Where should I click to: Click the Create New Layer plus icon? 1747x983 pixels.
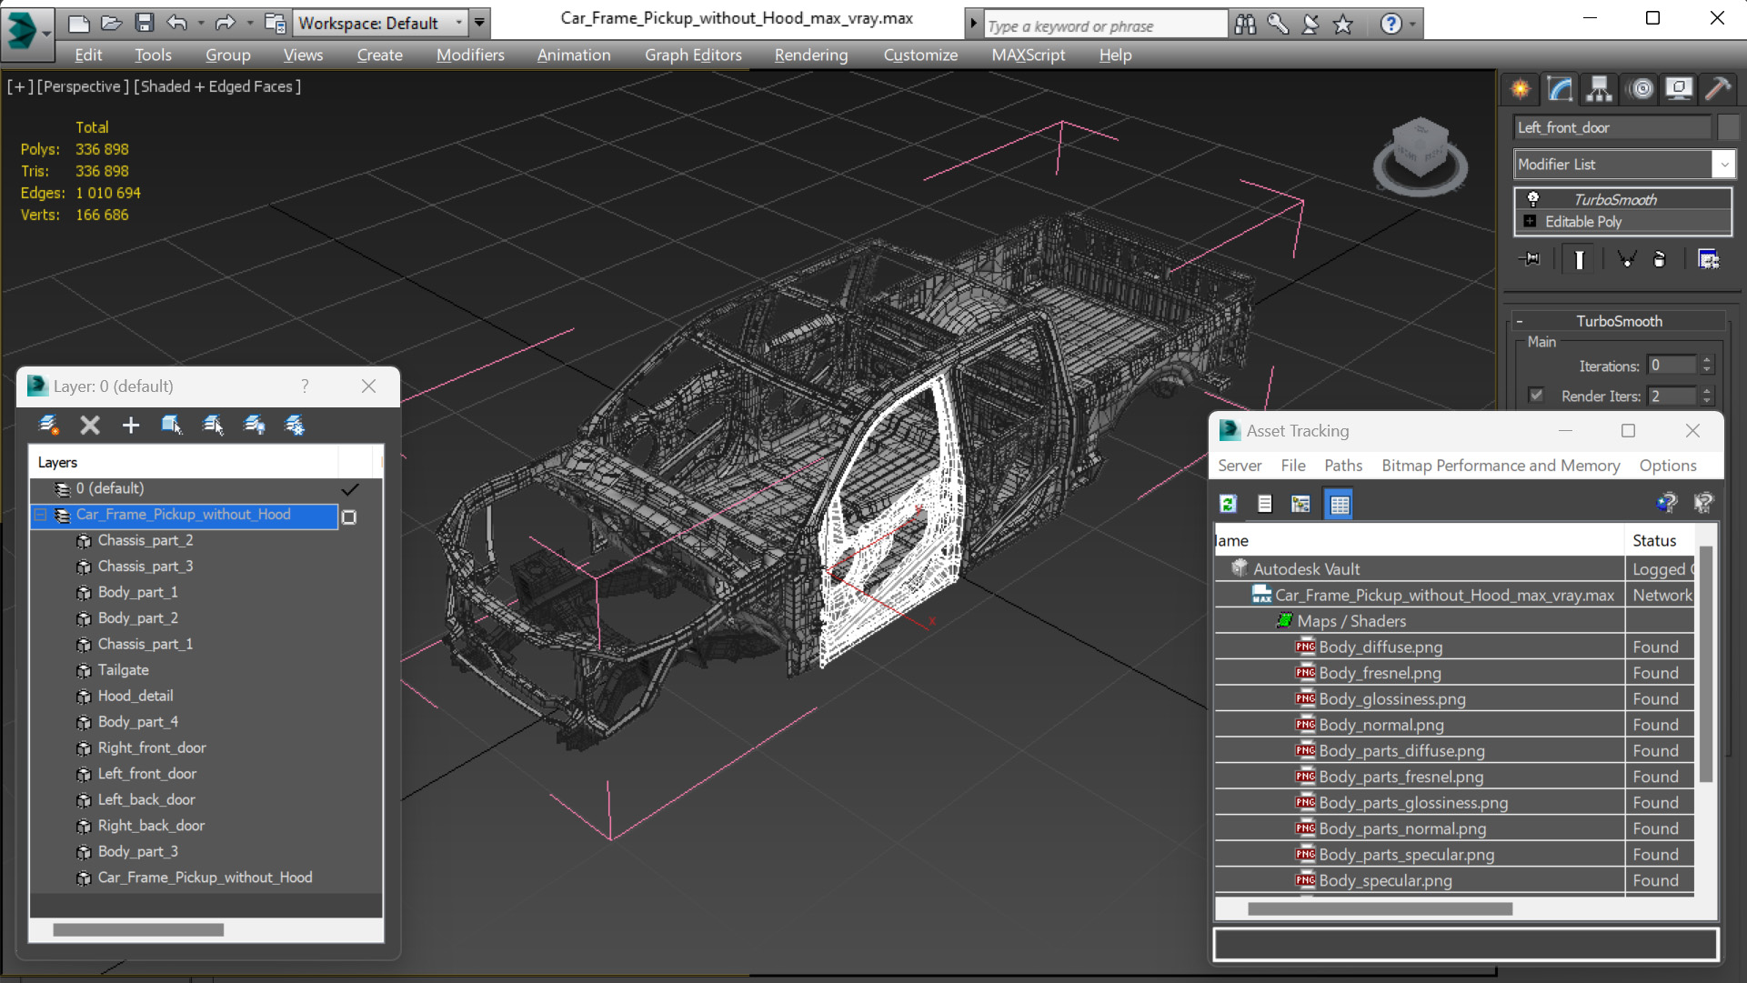[x=130, y=425]
